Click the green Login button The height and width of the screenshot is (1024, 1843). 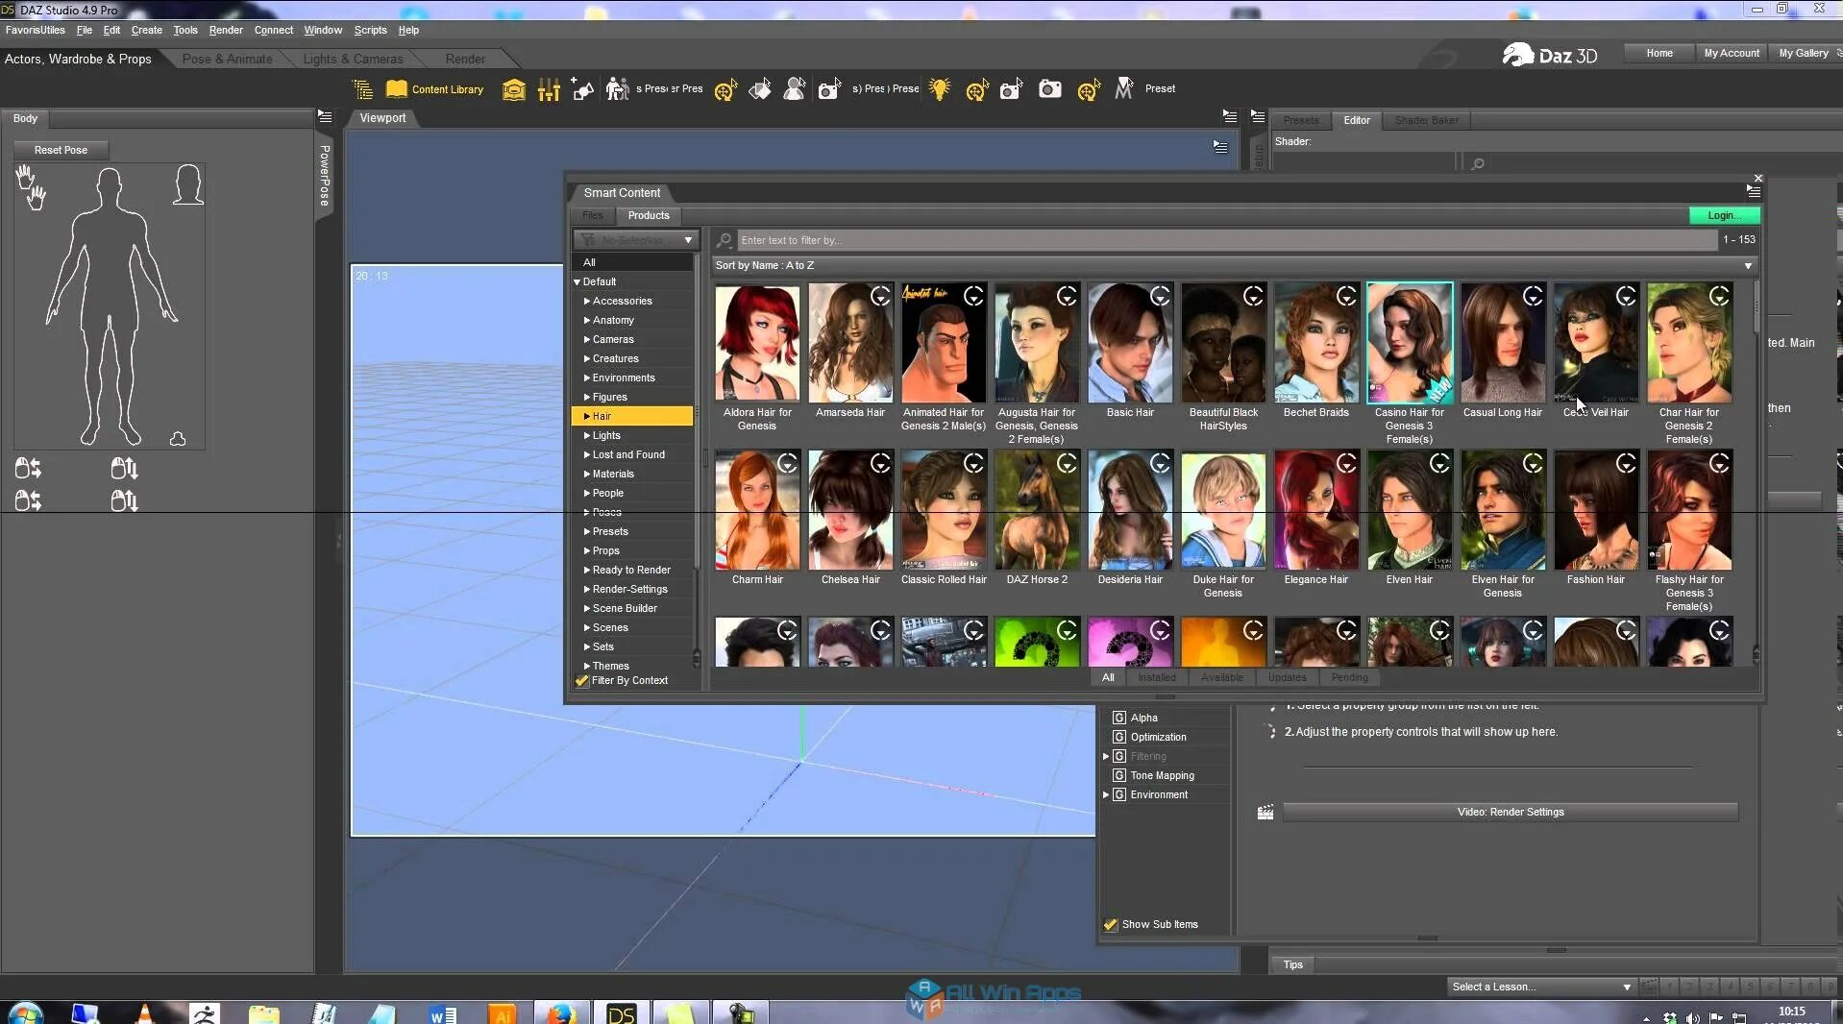[x=1724, y=216]
